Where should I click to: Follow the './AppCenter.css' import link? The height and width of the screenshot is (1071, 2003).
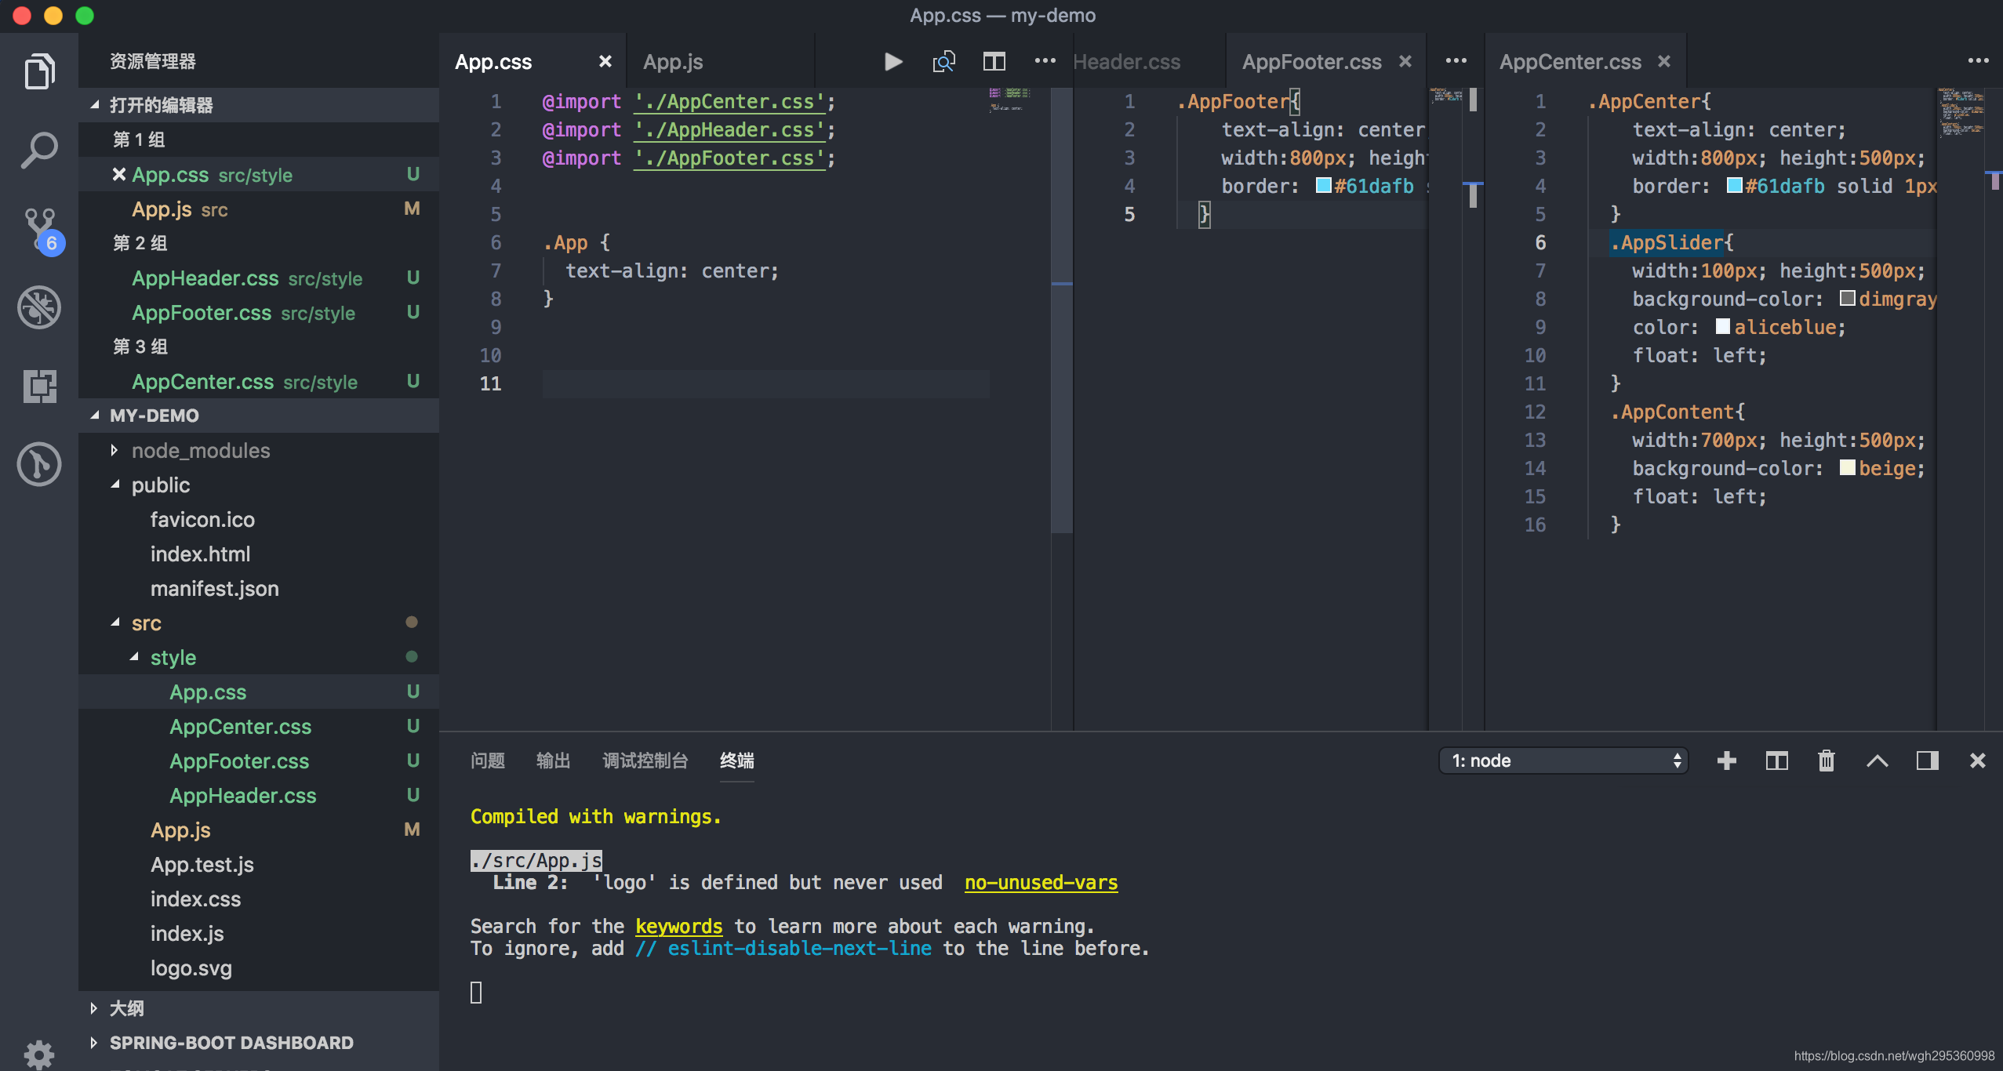click(729, 102)
